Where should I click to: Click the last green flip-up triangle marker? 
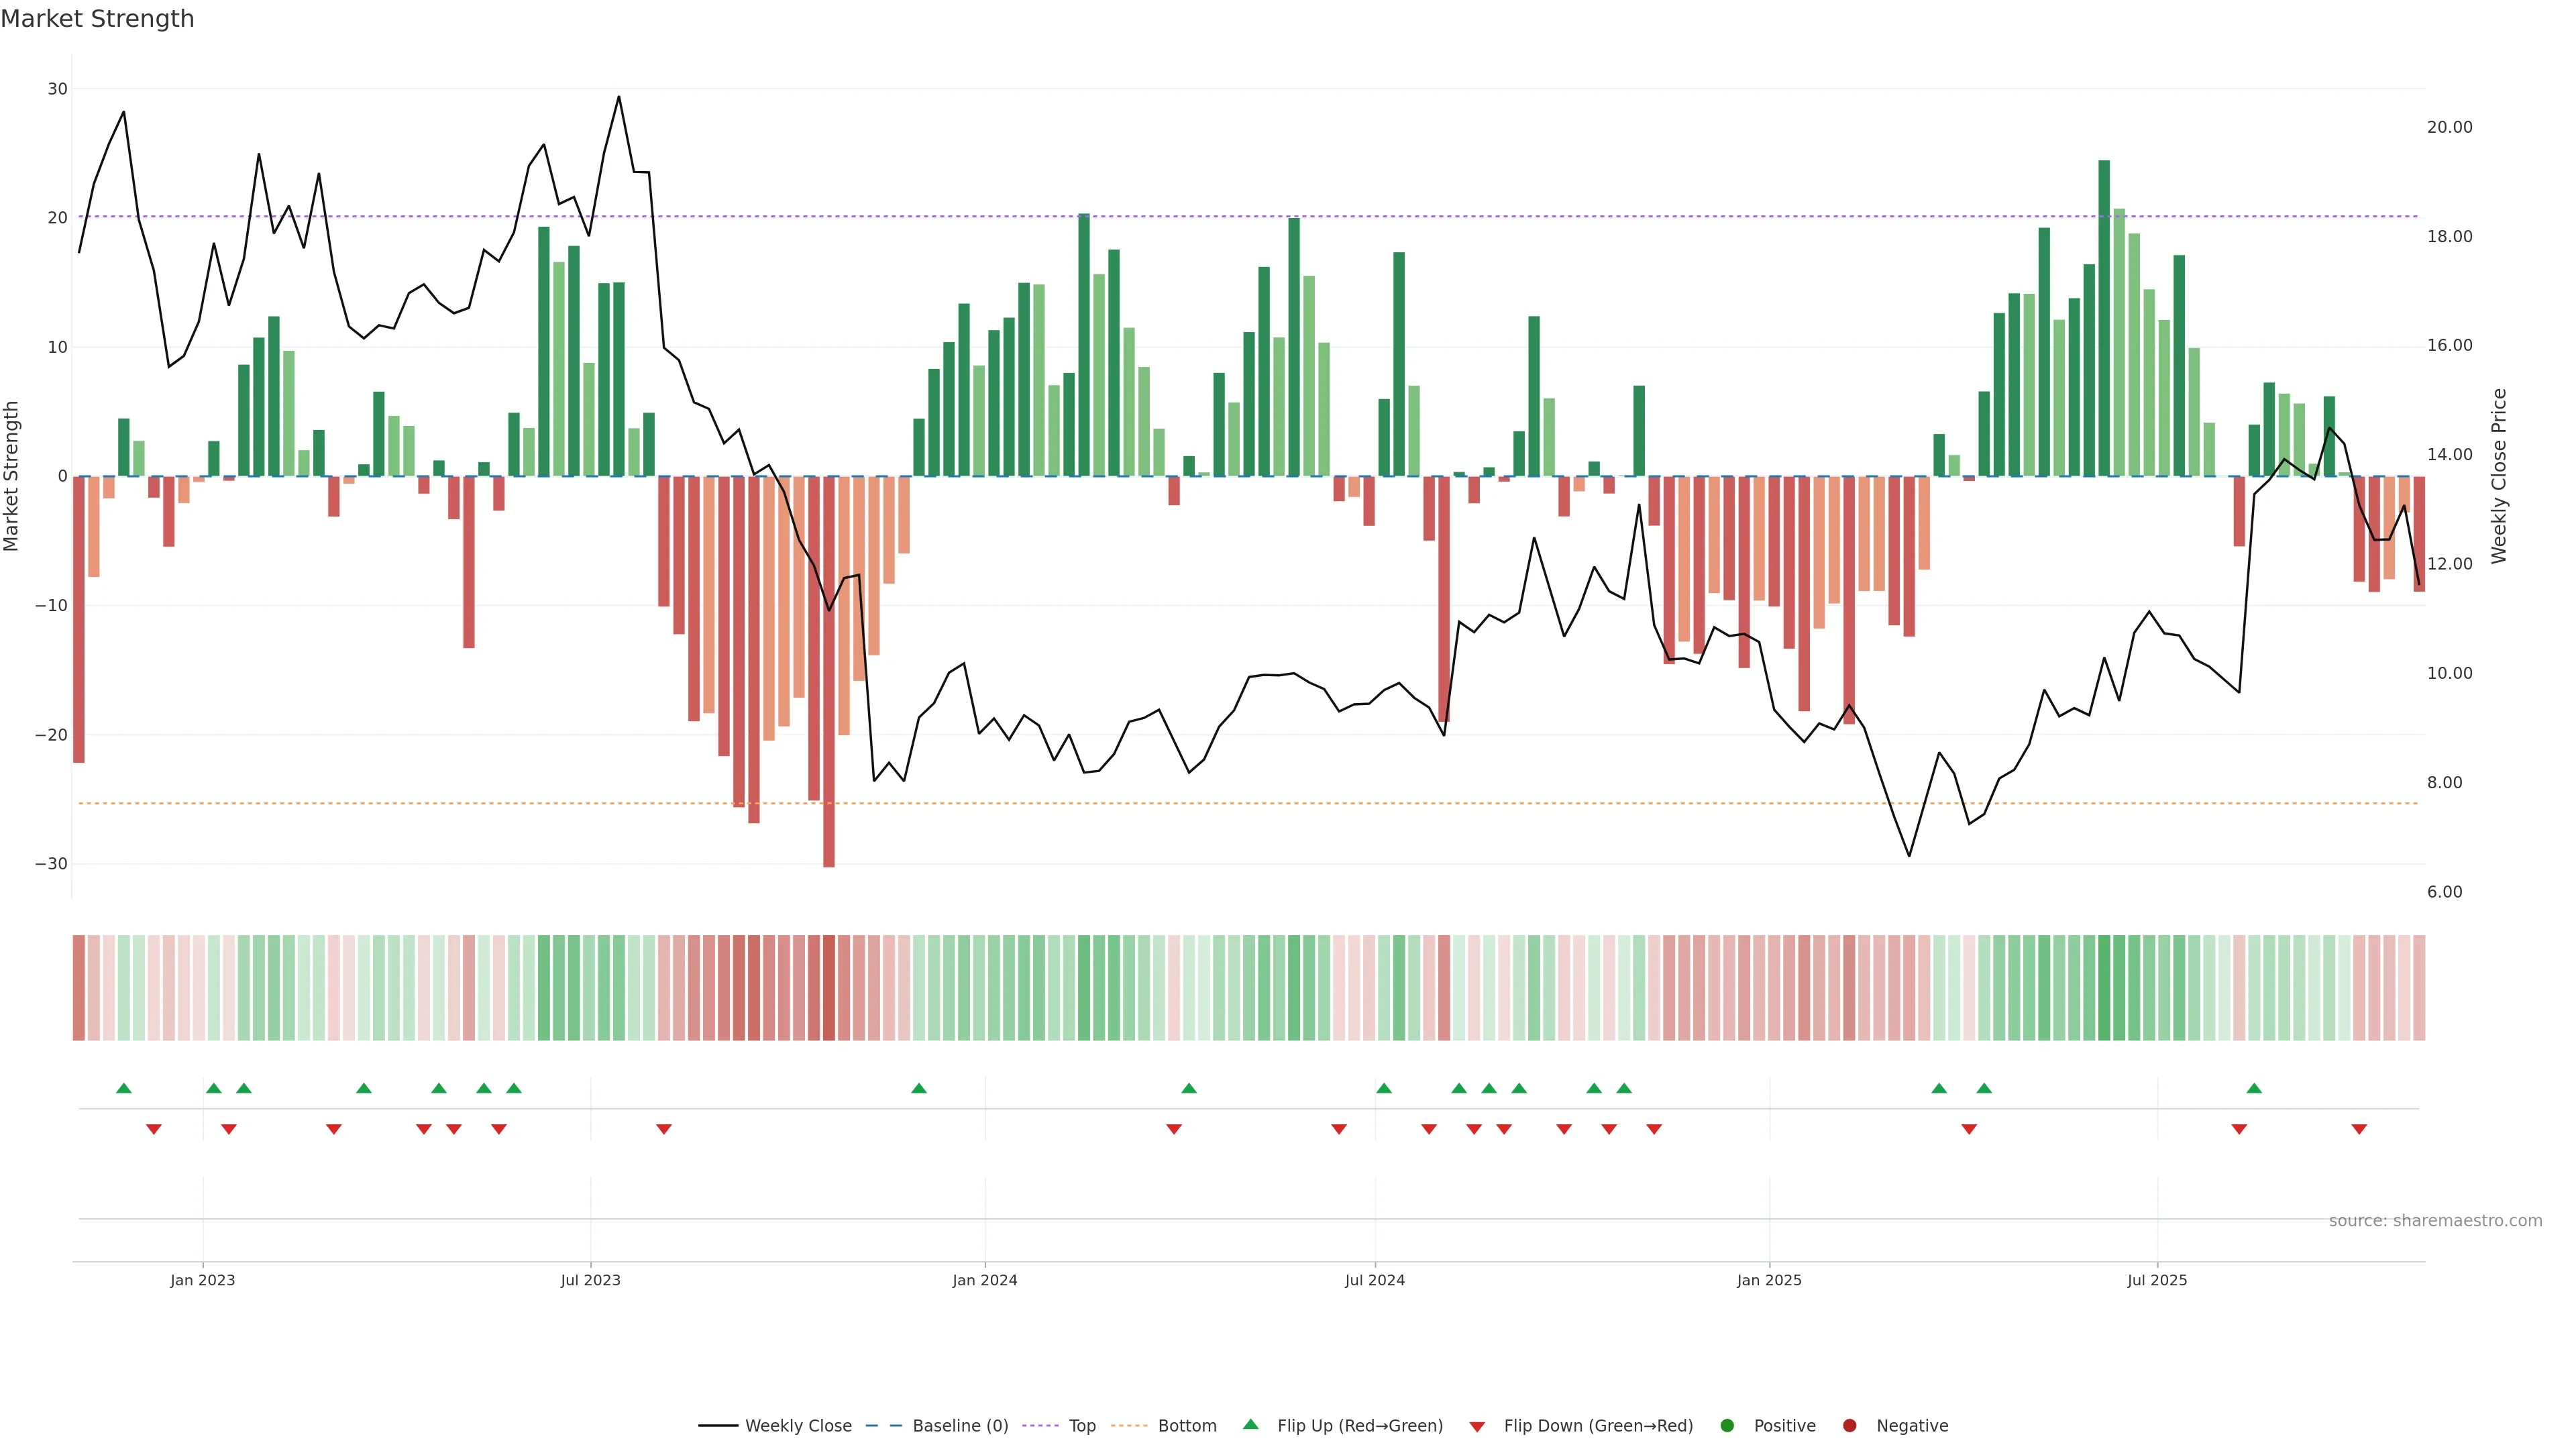2254,1088
